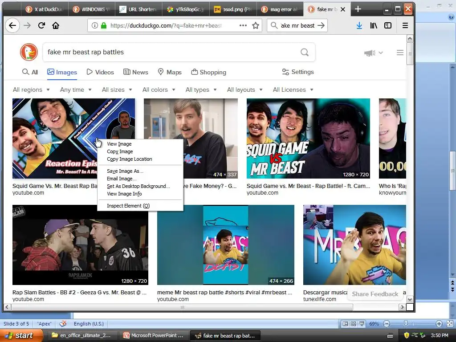Switch to the WINDOWS browser tab

click(92, 9)
